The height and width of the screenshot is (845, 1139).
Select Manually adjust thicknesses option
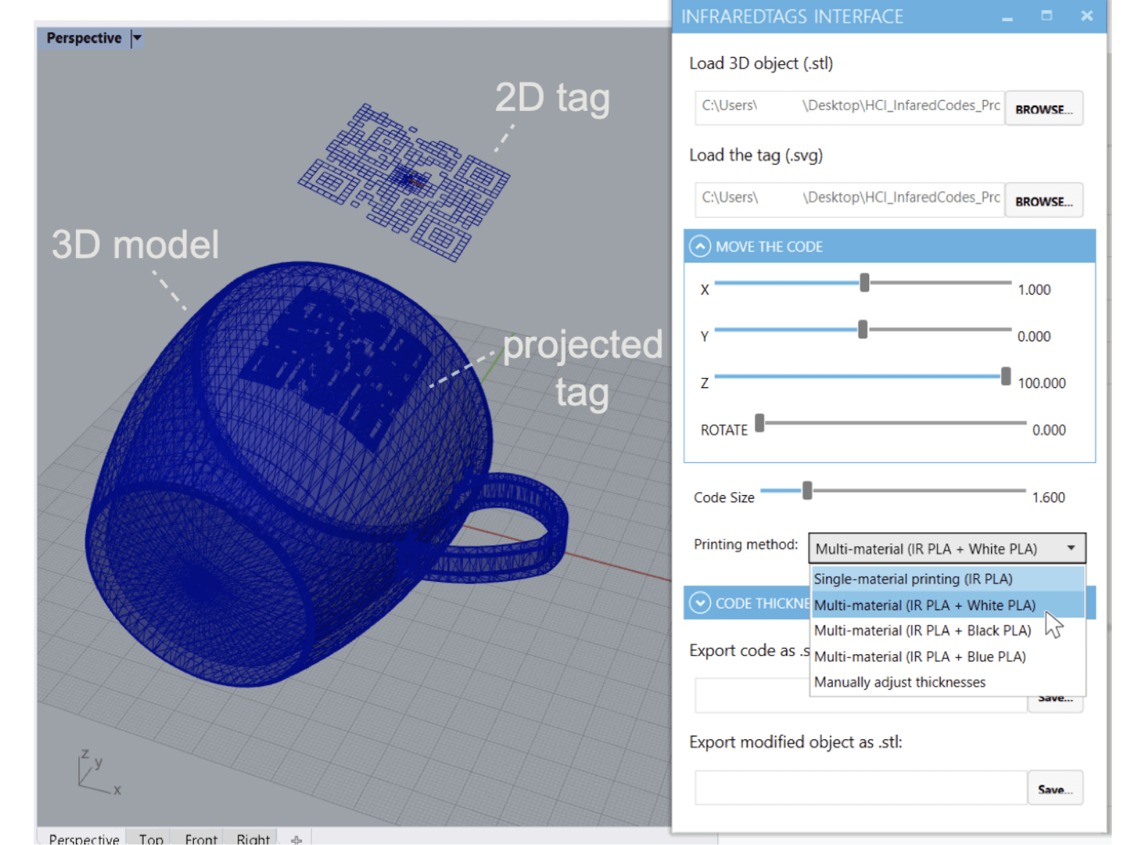899,682
